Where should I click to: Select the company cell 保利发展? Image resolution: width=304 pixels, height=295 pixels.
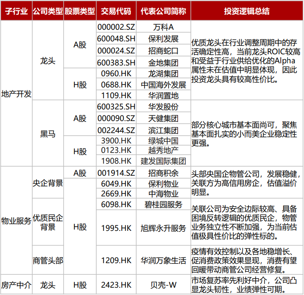point(163,38)
